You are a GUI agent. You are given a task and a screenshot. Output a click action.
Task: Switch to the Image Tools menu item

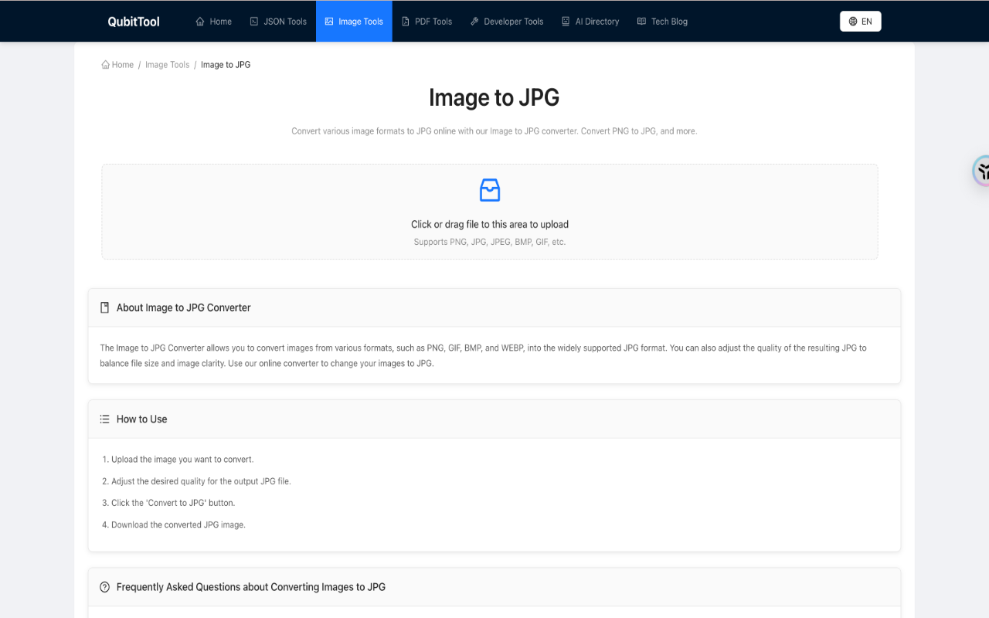(354, 21)
